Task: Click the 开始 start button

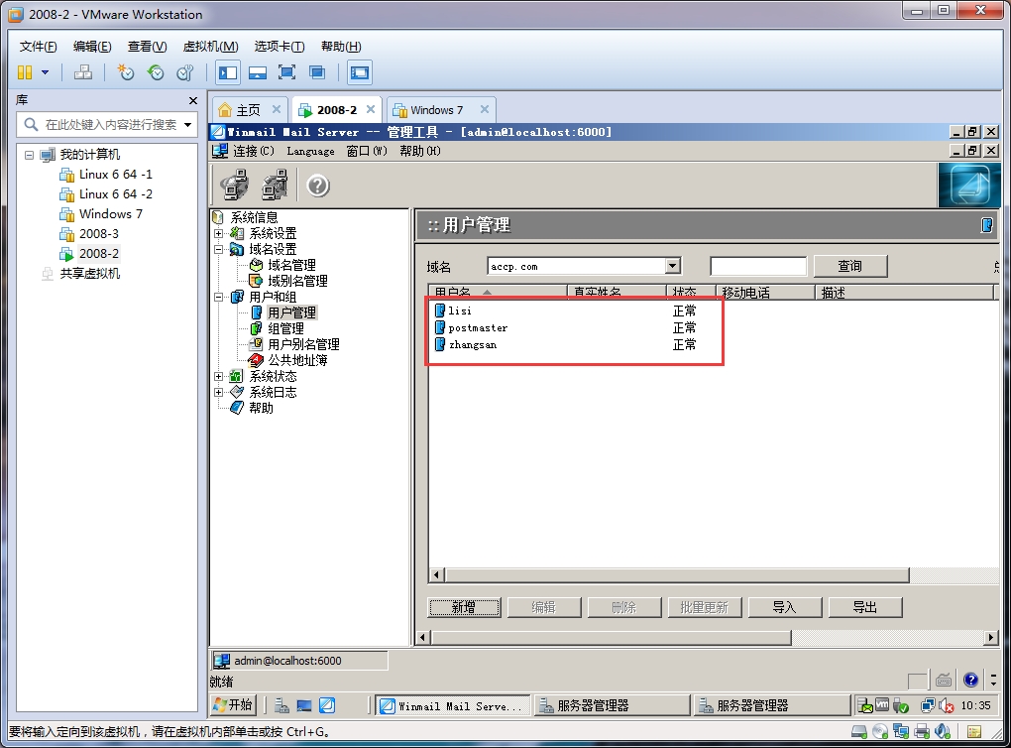Action: point(233,704)
